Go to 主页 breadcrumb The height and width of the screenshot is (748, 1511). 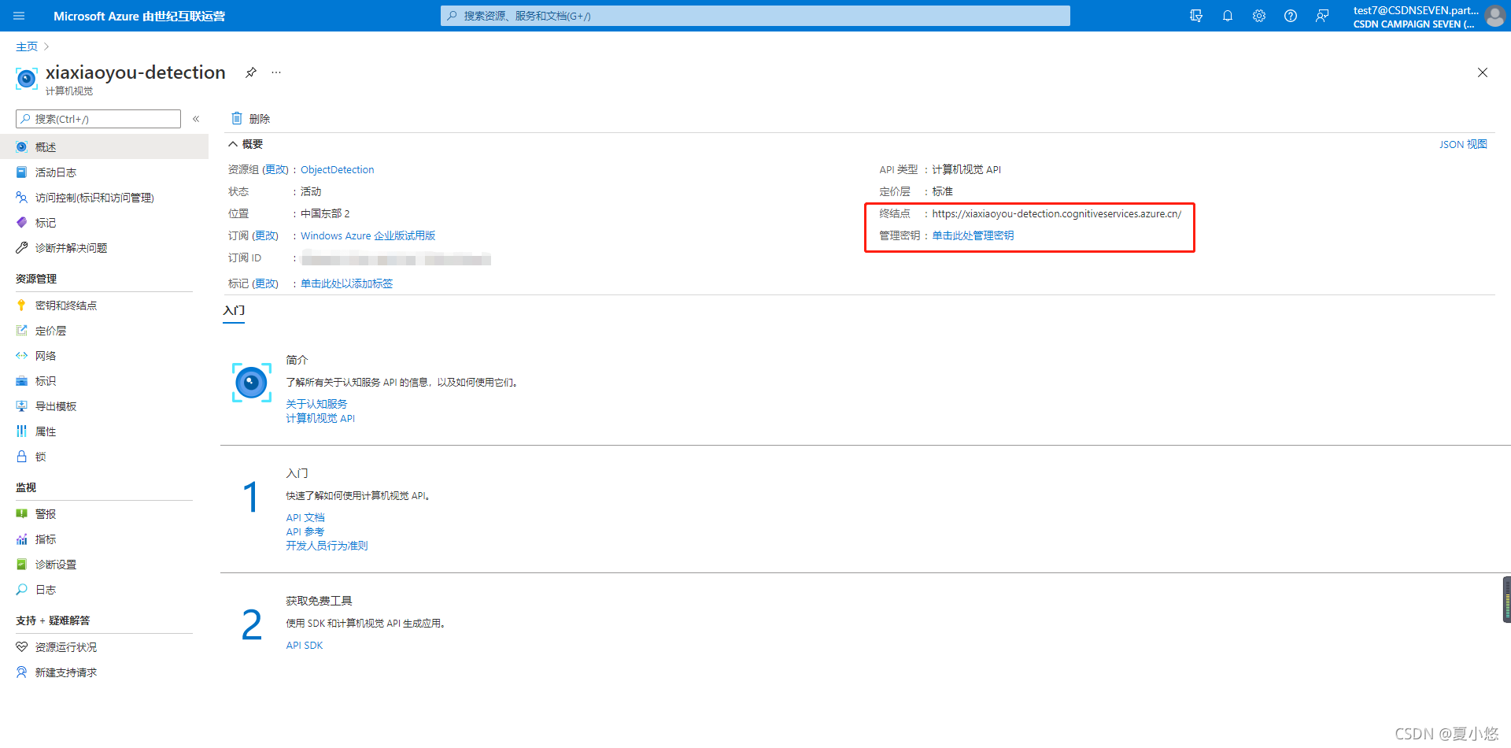pyautogui.click(x=27, y=47)
